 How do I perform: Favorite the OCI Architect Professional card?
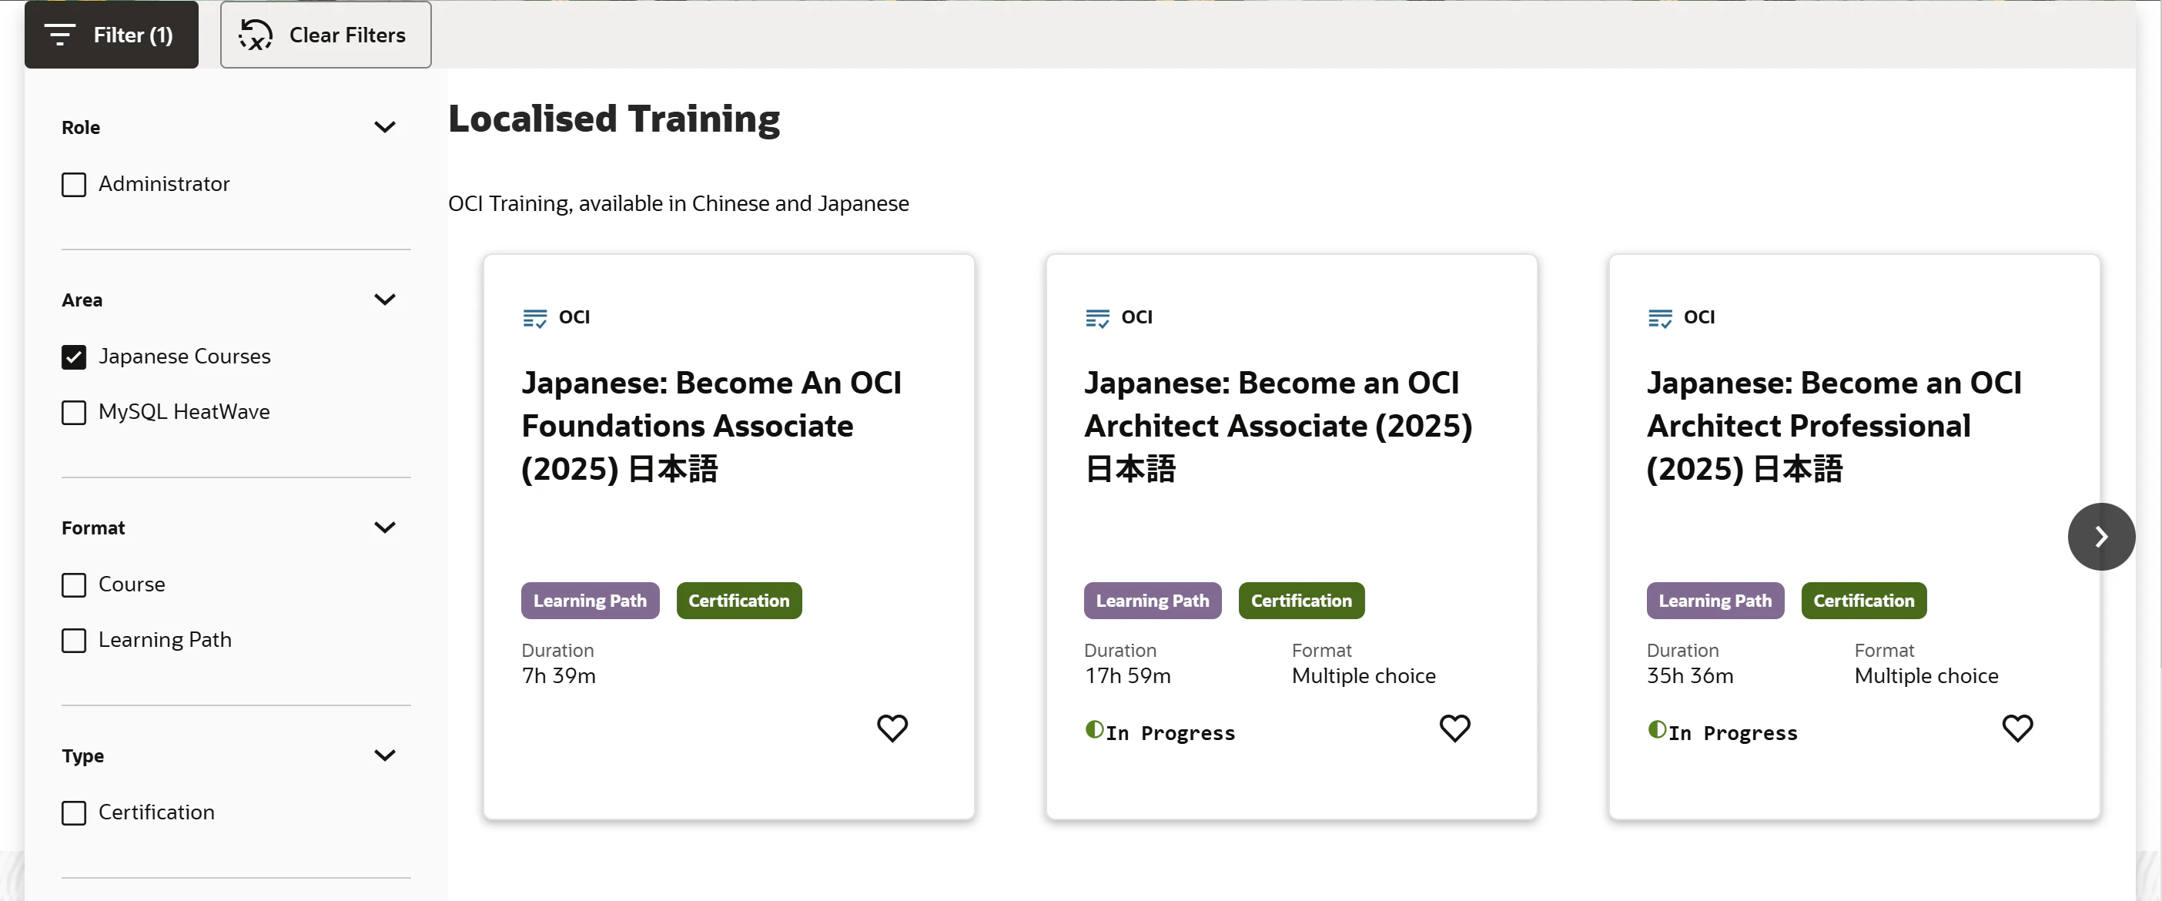tap(2016, 728)
